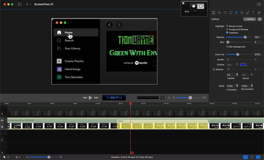Click the + Action button
This screenshot has width=264, height=160.
coord(250,19)
